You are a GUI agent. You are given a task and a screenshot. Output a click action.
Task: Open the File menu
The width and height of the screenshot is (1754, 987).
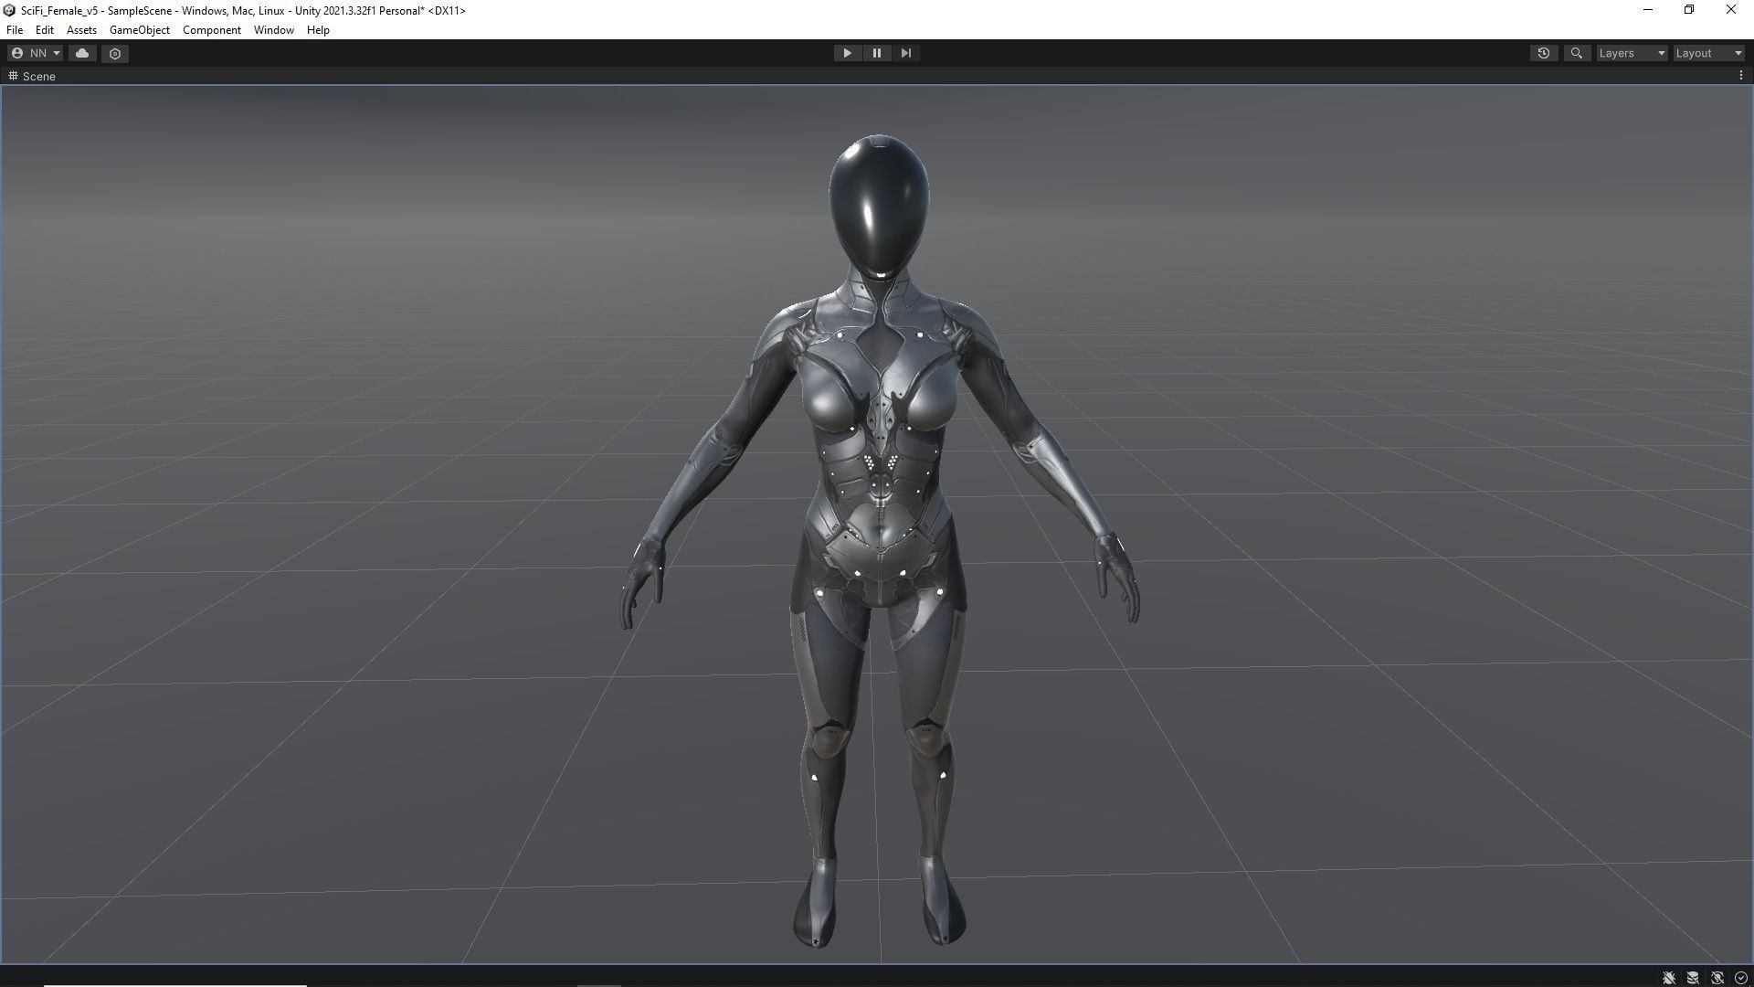tap(15, 30)
